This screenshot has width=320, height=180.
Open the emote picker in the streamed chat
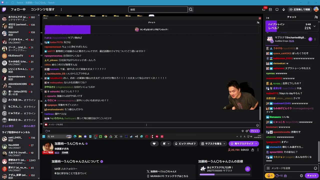(x=257, y=125)
